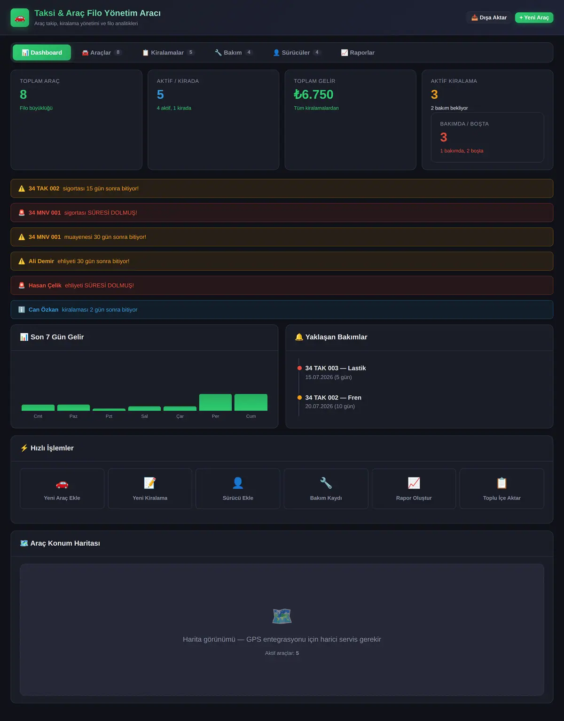Open the 34 TAK 002 insurance warning alert
The width and height of the screenshot is (564, 721).
pyautogui.click(x=282, y=188)
